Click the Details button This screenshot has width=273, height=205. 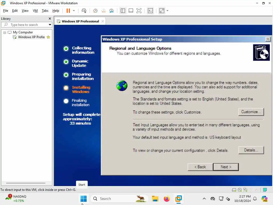click(x=251, y=150)
